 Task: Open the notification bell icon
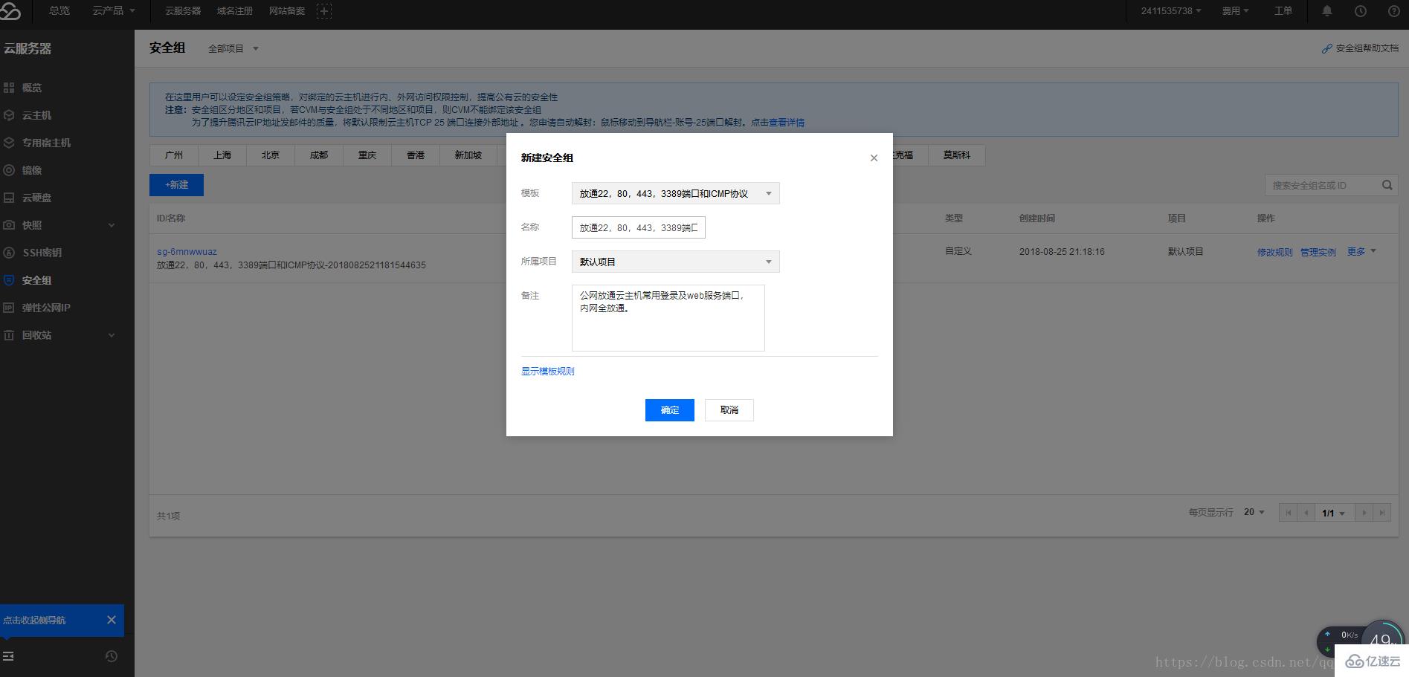pos(1326,10)
